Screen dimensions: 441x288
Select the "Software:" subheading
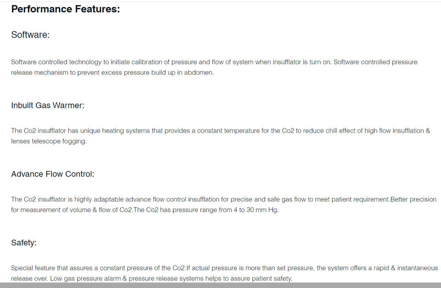tap(30, 35)
